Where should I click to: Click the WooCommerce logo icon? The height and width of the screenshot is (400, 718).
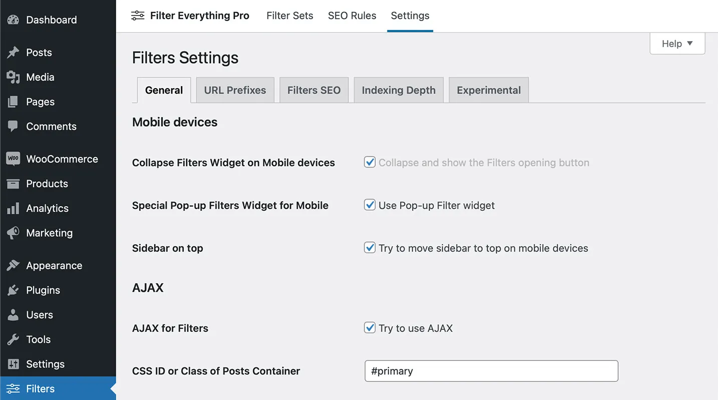(13, 159)
